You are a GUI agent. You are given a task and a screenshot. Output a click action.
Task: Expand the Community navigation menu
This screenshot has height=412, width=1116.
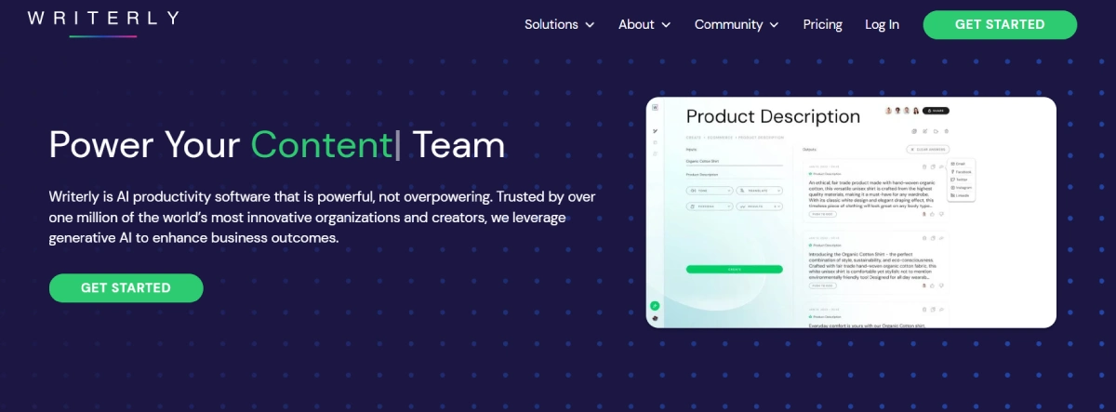[x=737, y=25]
